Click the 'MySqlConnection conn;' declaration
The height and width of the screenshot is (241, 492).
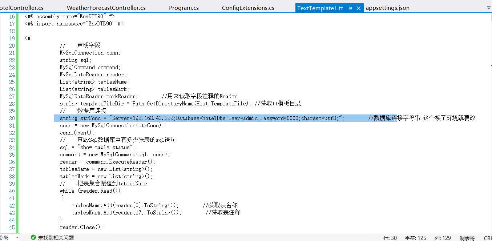[x=90, y=53]
